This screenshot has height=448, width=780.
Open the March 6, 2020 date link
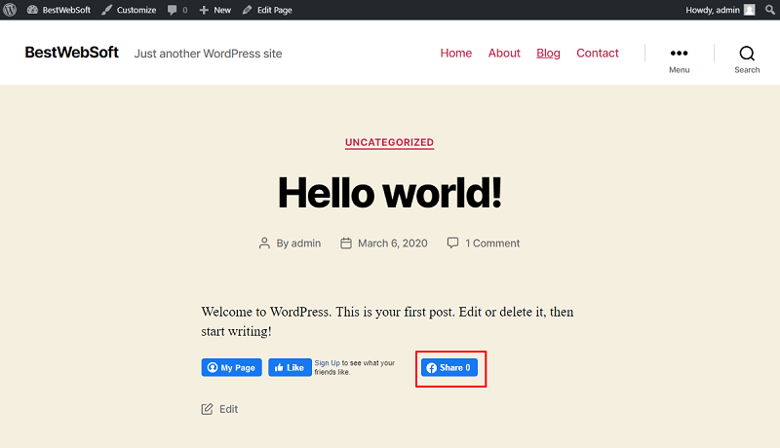point(393,243)
